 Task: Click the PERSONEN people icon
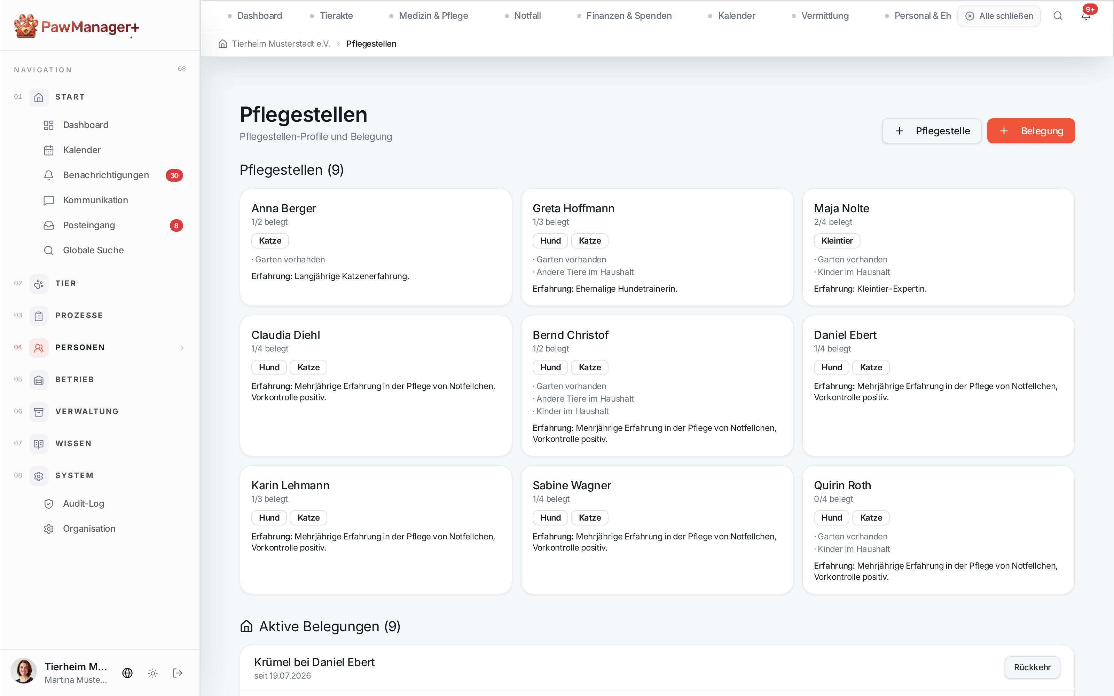[39, 348]
